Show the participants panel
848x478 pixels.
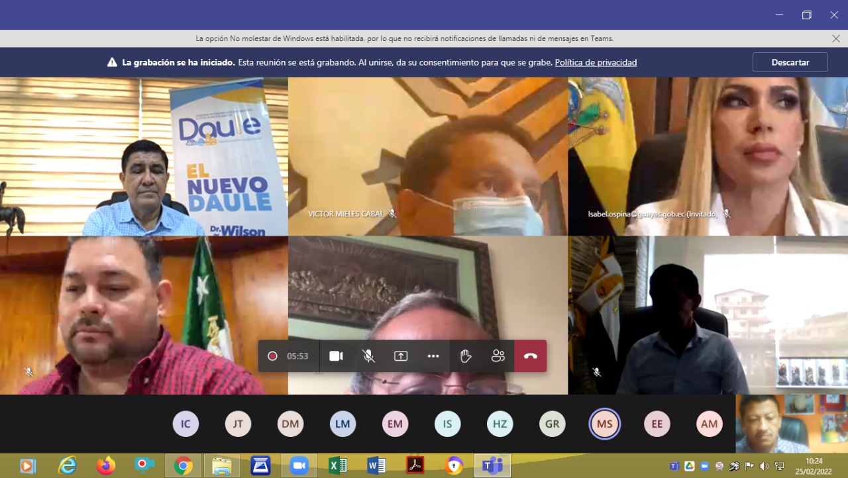click(x=498, y=356)
